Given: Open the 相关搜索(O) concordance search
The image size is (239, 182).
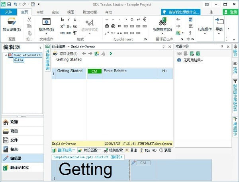Looking at the screenshot, I should point(163,25).
